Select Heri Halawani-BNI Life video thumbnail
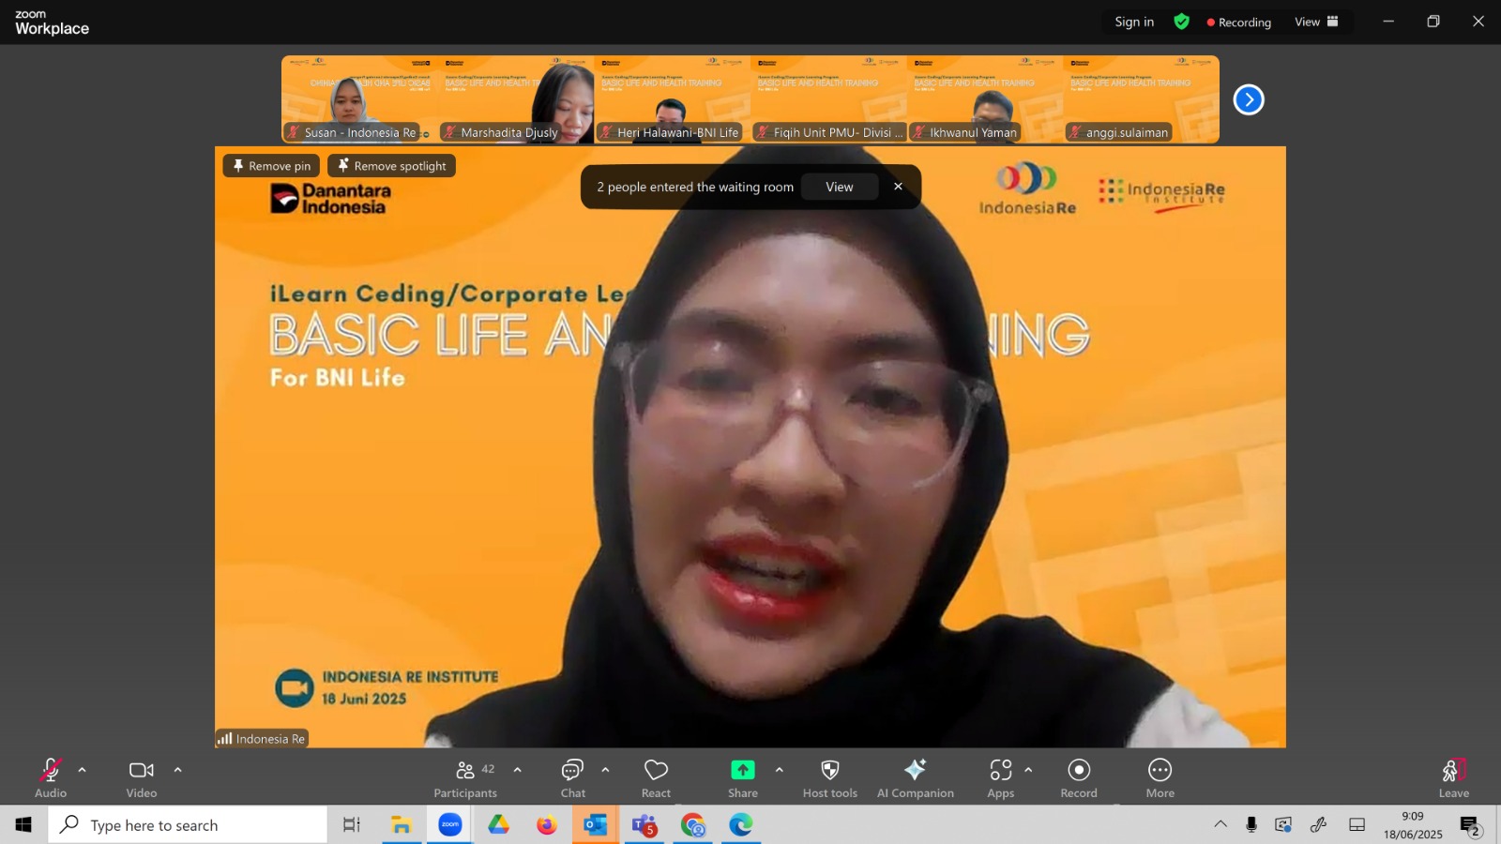 tap(672, 99)
